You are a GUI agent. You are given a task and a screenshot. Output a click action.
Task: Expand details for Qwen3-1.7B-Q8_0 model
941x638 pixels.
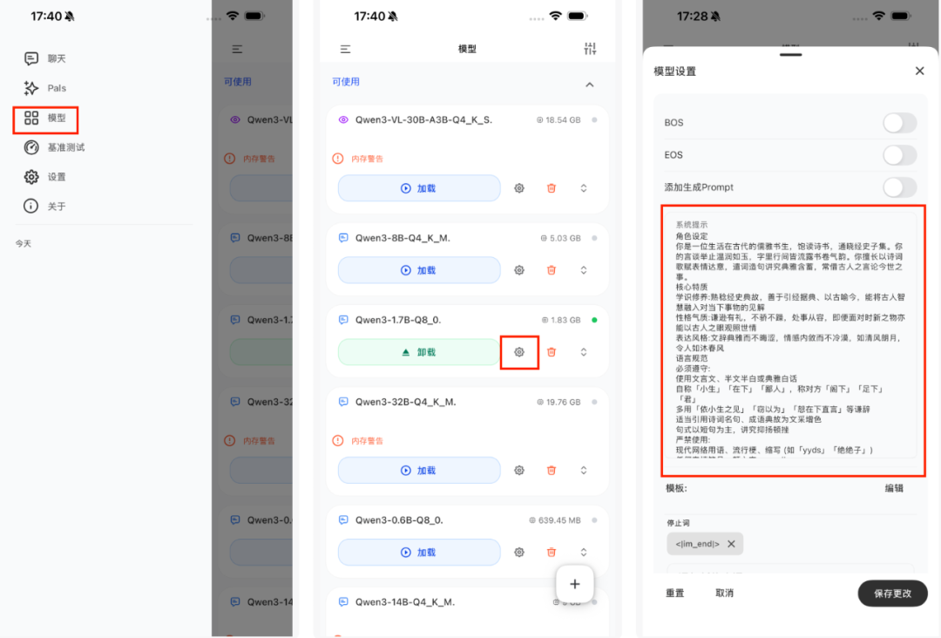click(584, 352)
